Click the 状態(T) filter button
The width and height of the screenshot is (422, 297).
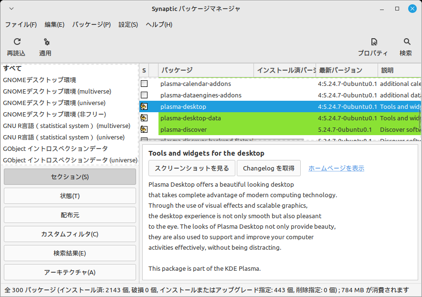[70, 196]
